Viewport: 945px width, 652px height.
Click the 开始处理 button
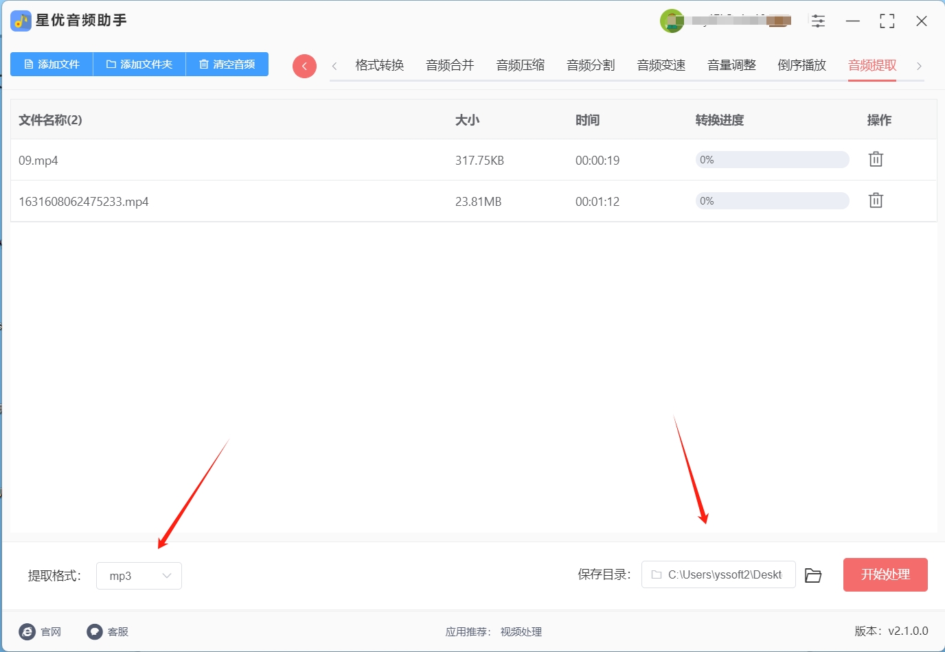pos(885,574)
